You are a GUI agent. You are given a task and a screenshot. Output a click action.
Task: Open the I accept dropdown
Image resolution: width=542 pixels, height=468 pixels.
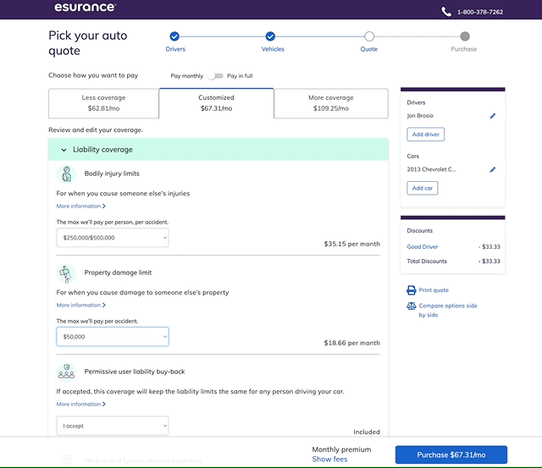113,426
